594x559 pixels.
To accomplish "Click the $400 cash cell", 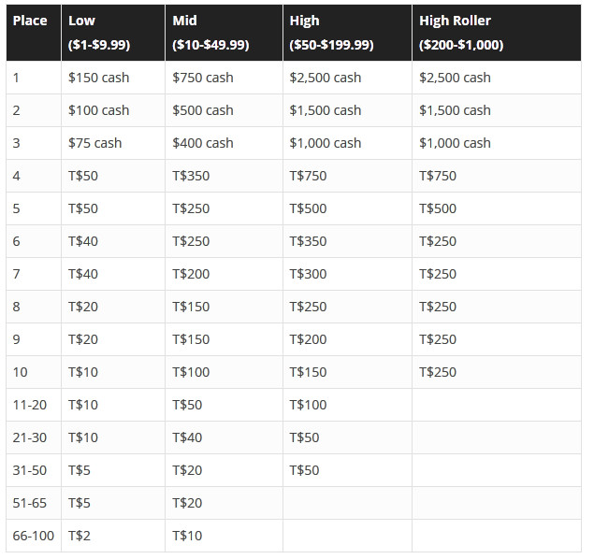I will pos(224,143).
